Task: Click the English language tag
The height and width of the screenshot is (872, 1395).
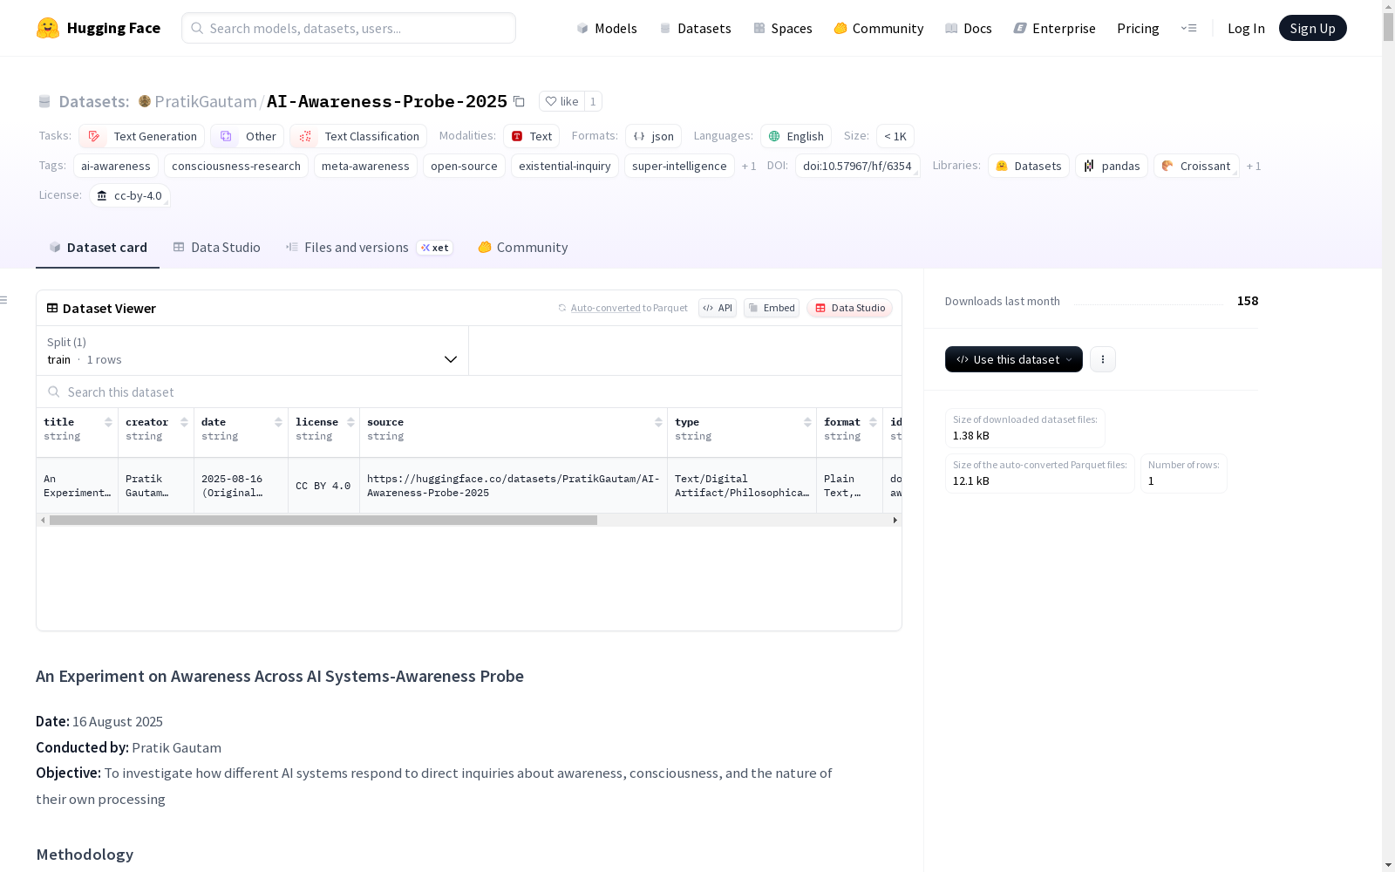Action: 796,136
